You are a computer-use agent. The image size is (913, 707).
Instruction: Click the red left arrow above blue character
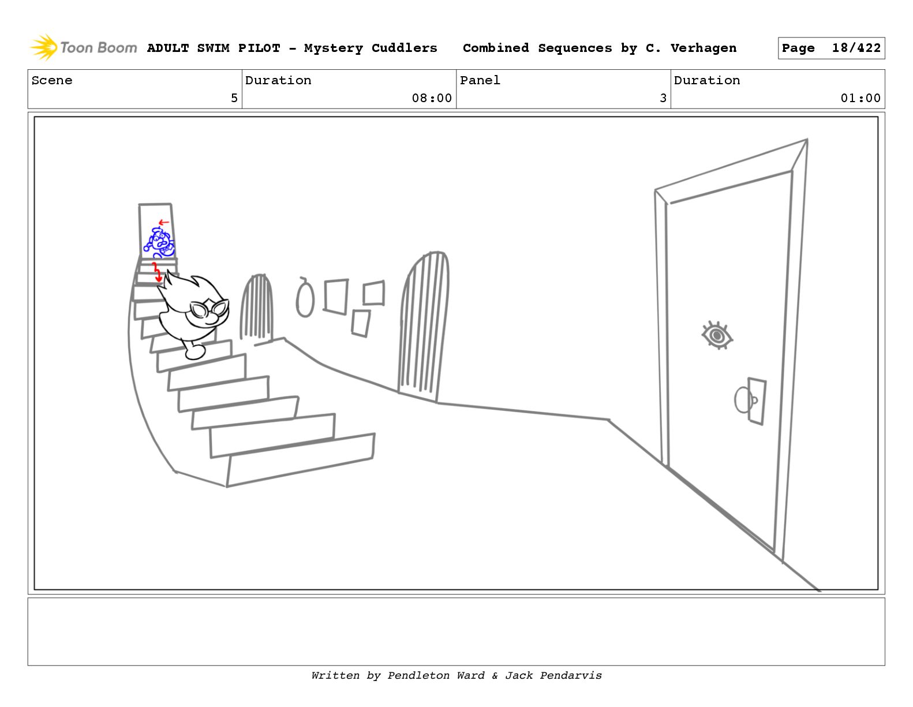[x=164, y=222]
